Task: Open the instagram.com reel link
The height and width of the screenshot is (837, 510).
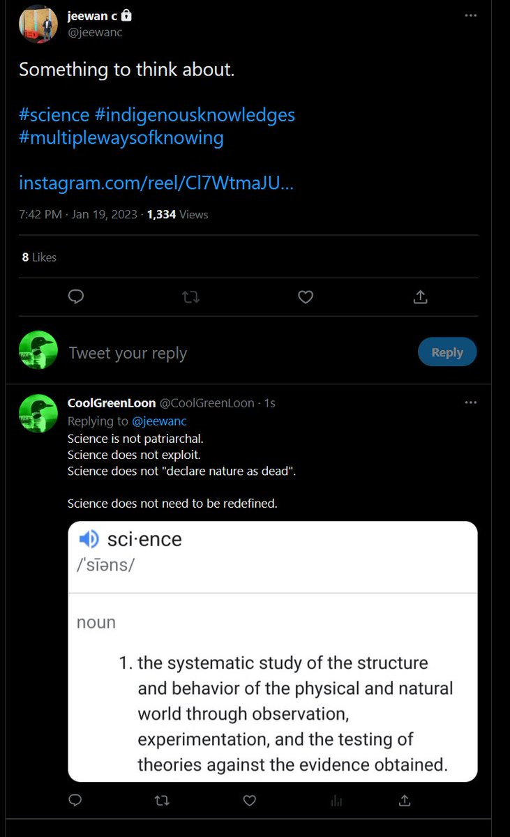Action: [x=156, y=183]
